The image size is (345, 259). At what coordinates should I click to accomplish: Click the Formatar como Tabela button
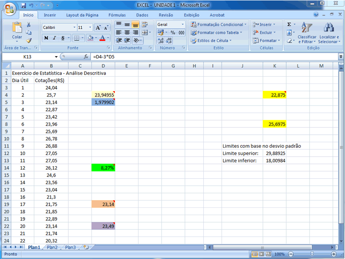click(216, 32)
